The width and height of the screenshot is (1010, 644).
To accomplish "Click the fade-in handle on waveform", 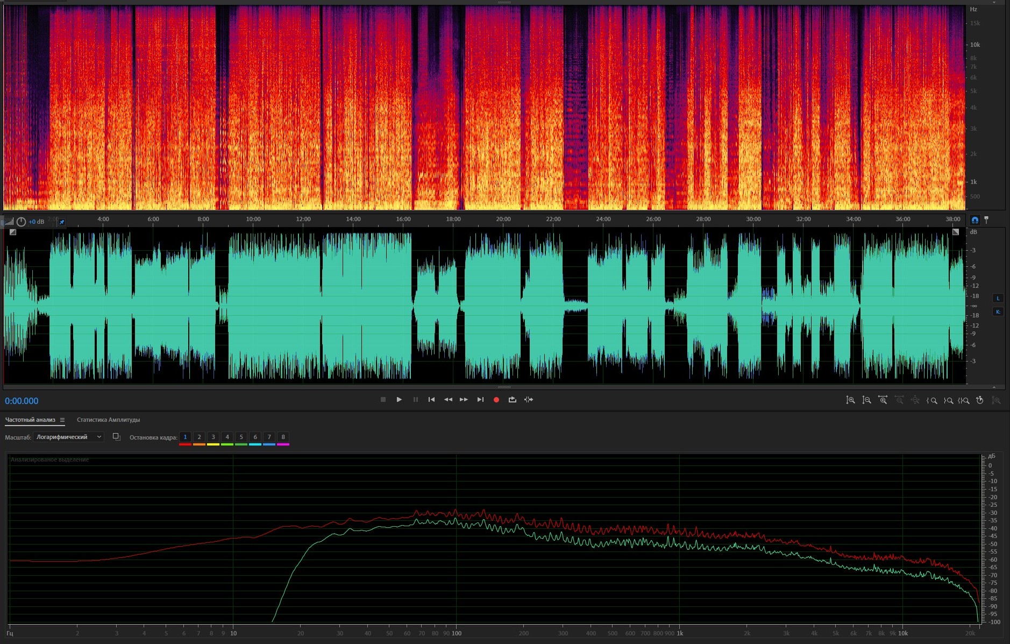I will (13, 232).
